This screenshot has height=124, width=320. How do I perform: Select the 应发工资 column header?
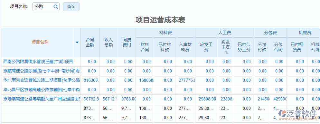(206, 47)
